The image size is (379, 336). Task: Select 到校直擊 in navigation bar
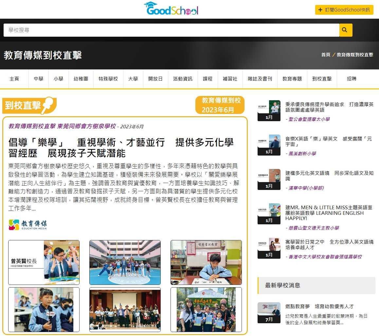(x=322, y=79)
